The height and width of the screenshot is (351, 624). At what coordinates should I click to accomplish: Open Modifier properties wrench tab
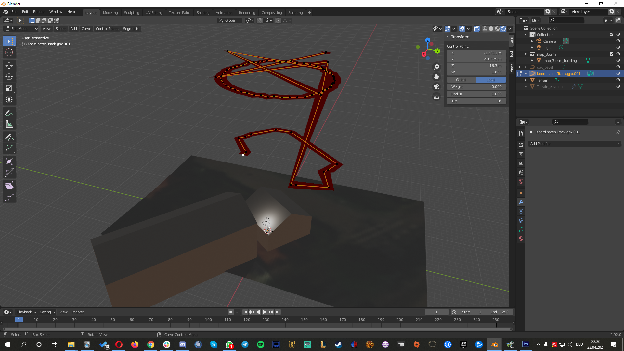521,202
